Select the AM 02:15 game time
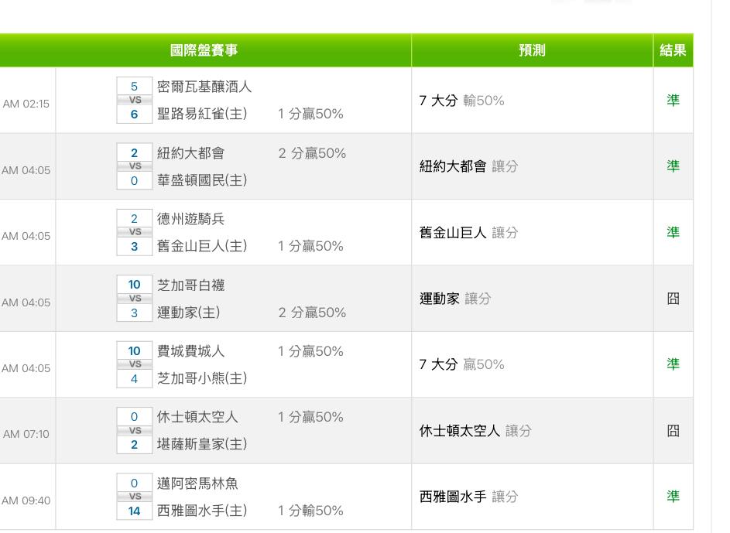730x533 pixels. pyautogui.click(x=26, y=104)
